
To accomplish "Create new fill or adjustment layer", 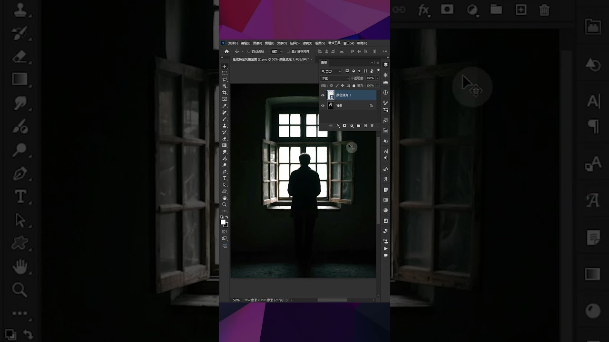I will point(352,126).
